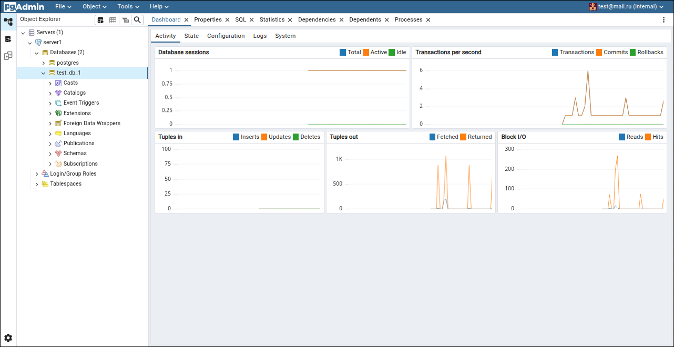
Task: Open Search Objects magnifier icon
Action: click(x=137, y=20)
